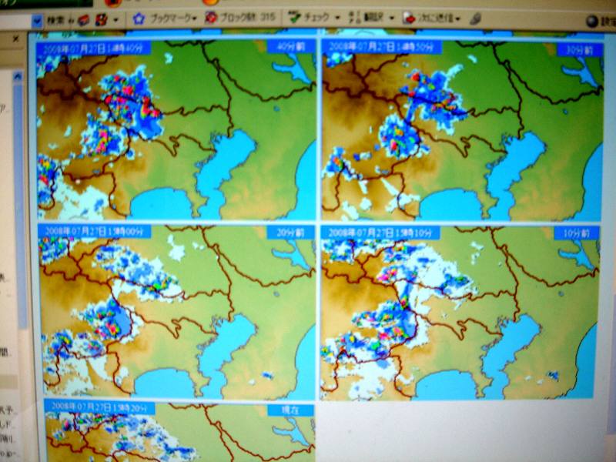
Task: Click the side panel vertical scrollbar thumb
Action: [x=20, y=204]
